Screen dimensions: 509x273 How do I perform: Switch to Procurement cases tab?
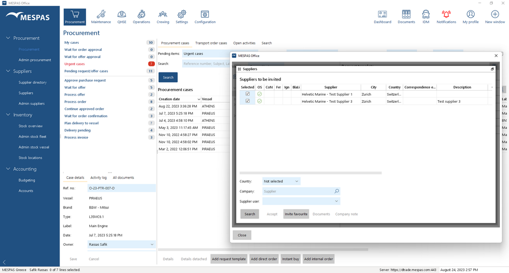coord(175,43)
